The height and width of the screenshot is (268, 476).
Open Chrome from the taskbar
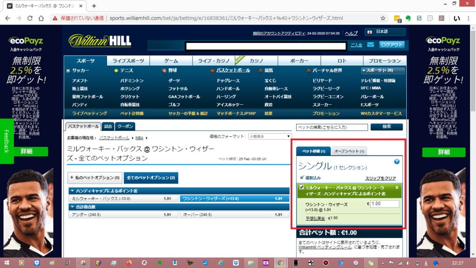(x=280, y=263)
